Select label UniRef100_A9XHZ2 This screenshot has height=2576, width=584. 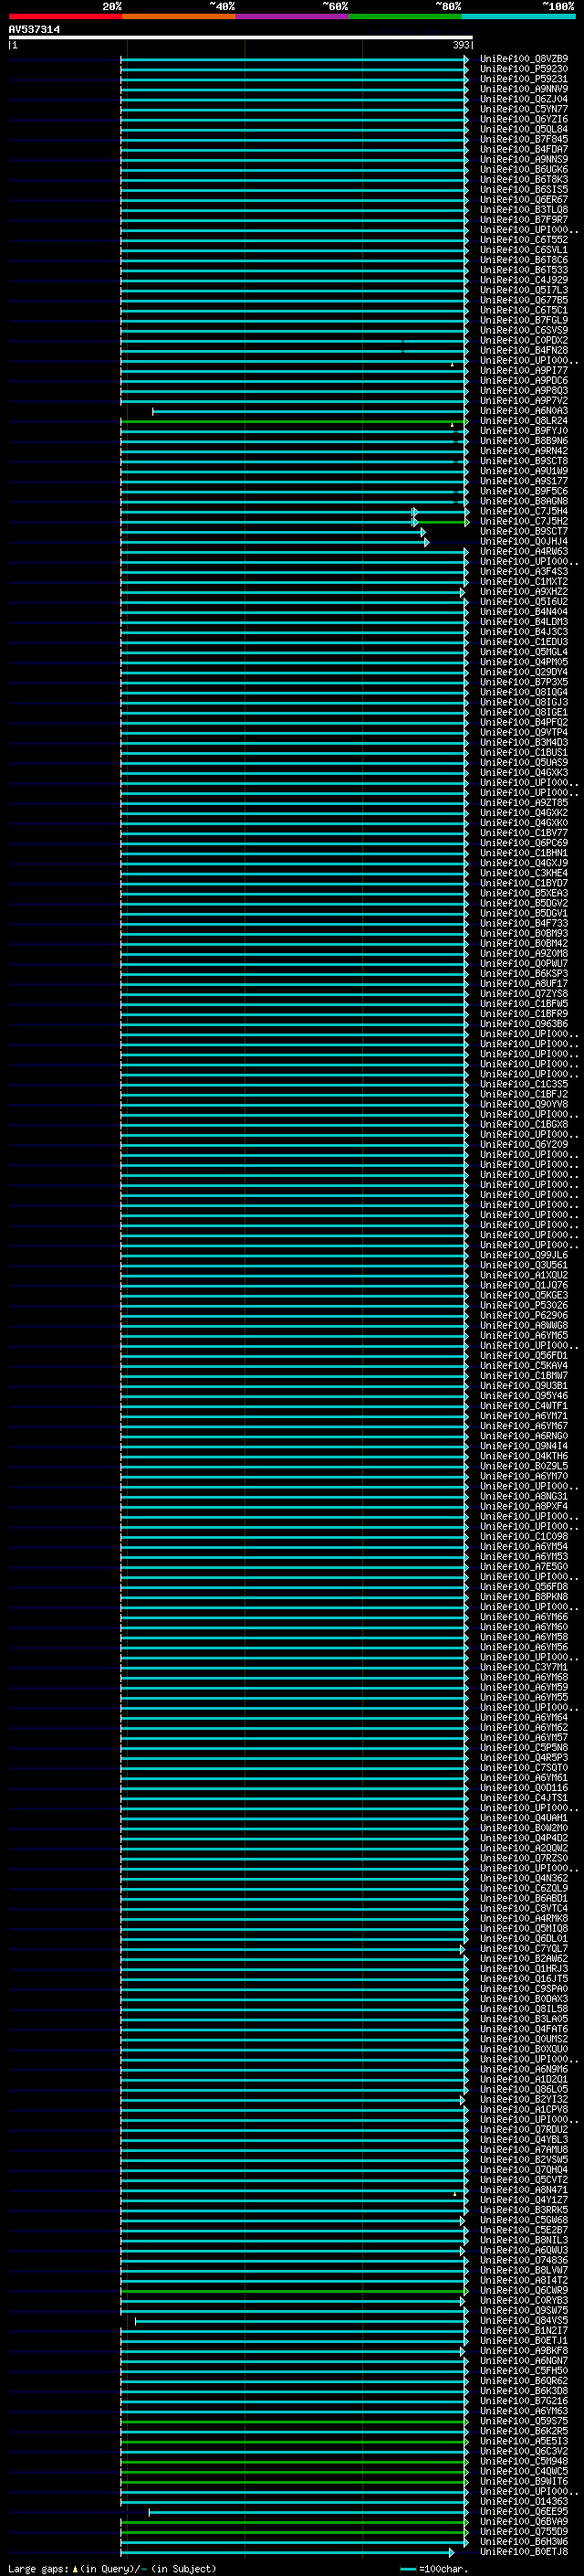pyautogui.click(x=524, y=591)
